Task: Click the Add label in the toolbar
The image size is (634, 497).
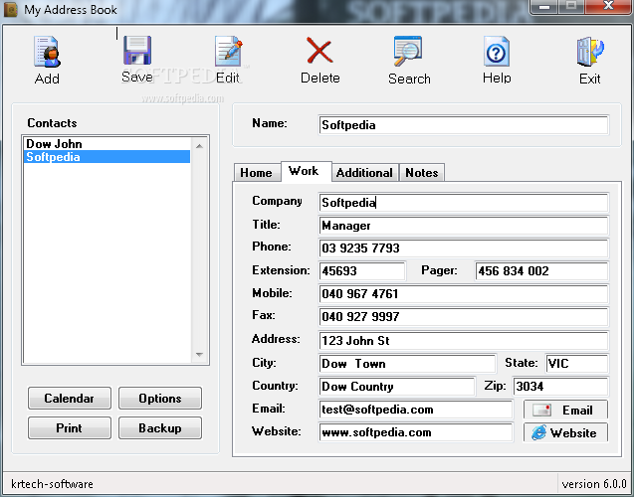Action: (48, 79)
